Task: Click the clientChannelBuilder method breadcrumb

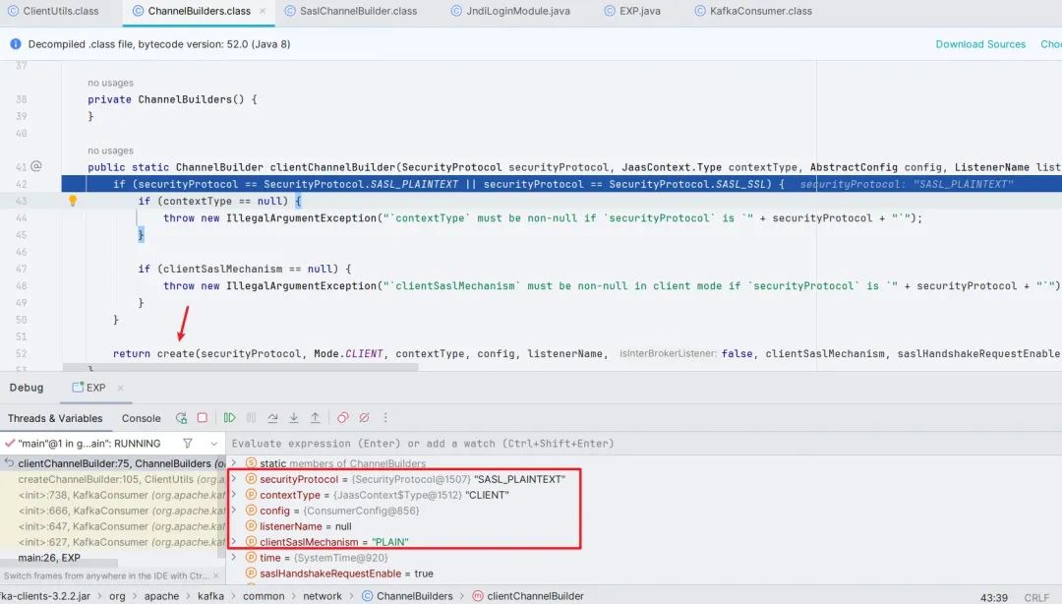Action: coord(528,596)
